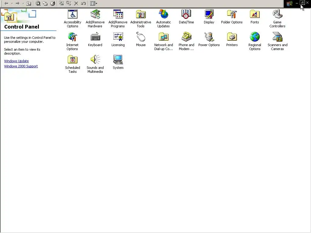Open Network and Dial-up Connections
Viewport: 311px width, 233px height.
(163, 41)
